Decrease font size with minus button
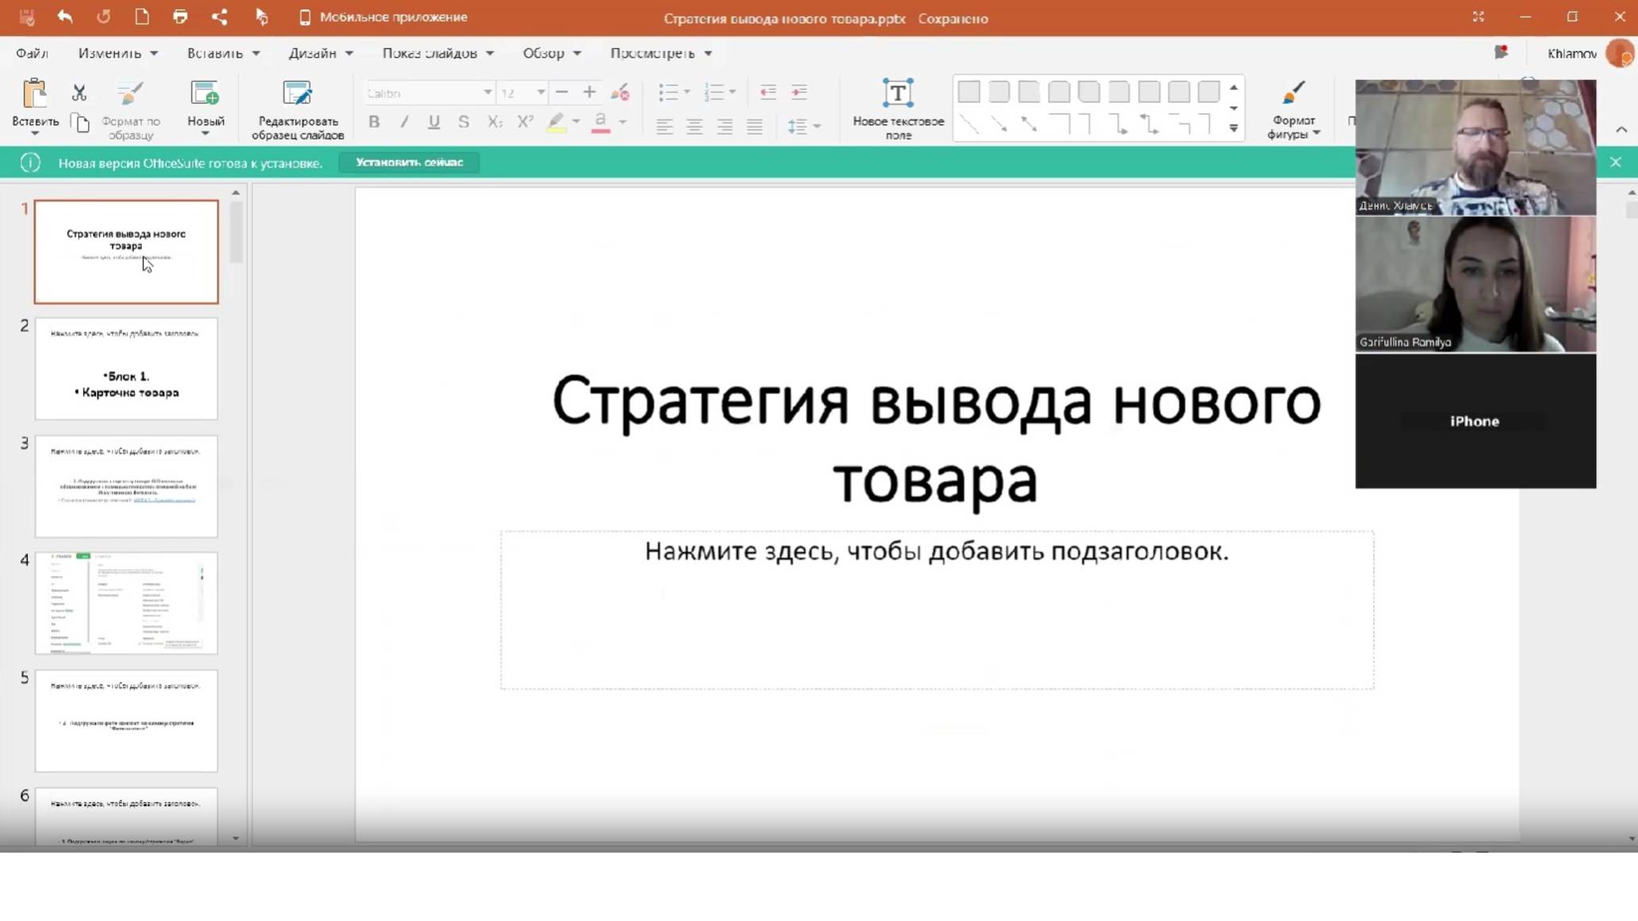Image resolution: width=1638 pixels, height=921 pixels. (x=562, y=92)
